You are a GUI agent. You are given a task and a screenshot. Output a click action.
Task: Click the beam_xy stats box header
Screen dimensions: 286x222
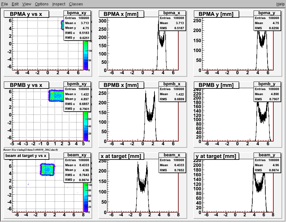(x=77, y=155)
